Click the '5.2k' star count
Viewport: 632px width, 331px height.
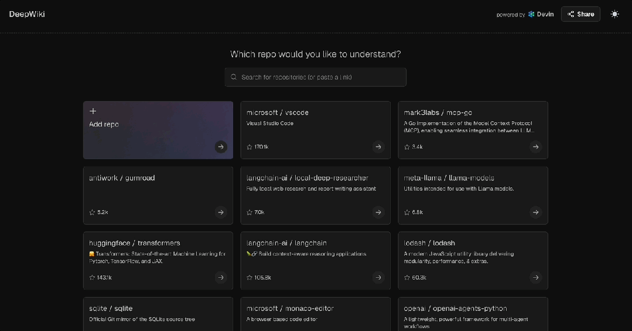click(x=103, y=212)
